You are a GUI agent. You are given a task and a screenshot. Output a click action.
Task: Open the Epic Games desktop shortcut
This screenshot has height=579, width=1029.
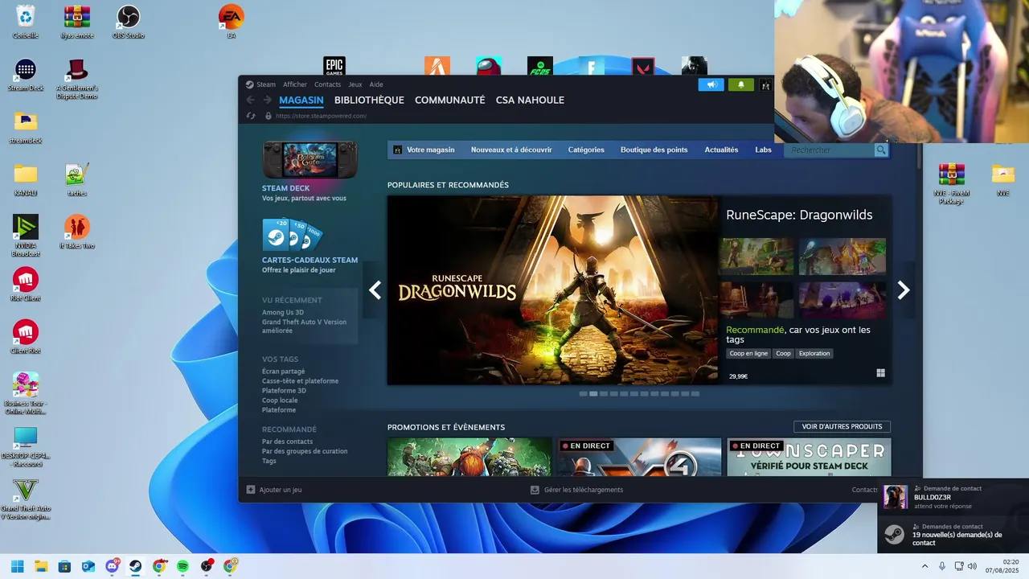(334, 66)
